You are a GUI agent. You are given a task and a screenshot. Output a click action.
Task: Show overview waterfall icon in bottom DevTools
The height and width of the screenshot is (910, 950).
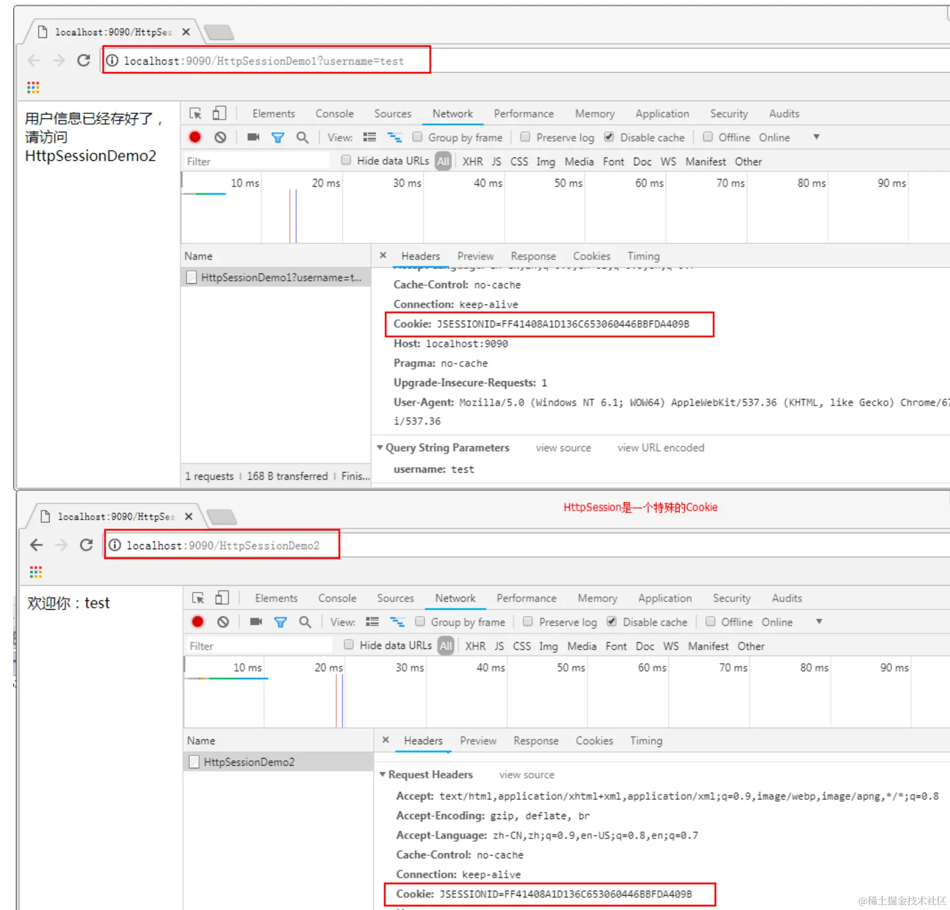click(397, 621)
